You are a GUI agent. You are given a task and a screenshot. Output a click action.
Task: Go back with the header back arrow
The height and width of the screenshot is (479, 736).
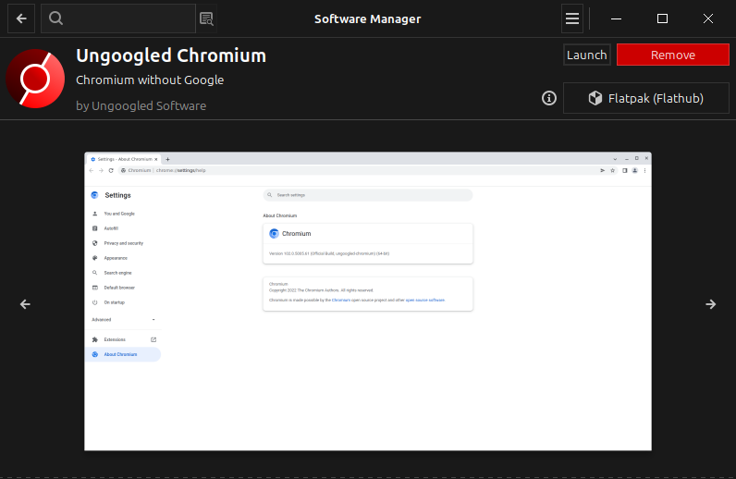click(x=21, y=18)
